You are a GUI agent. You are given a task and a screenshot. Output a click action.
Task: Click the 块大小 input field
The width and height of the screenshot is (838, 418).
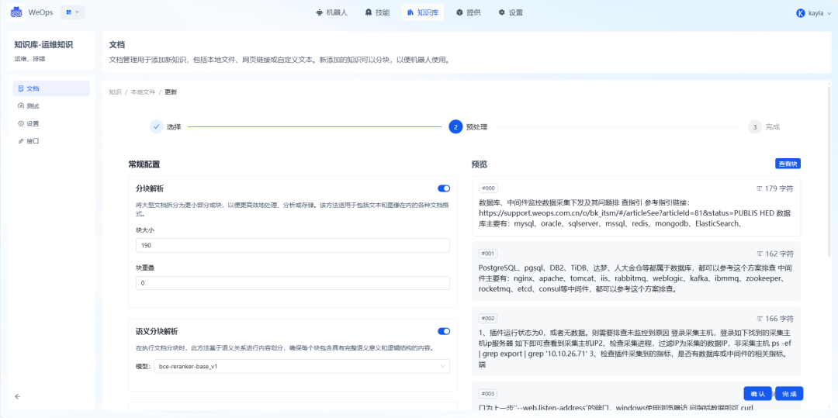click(293, 246)
